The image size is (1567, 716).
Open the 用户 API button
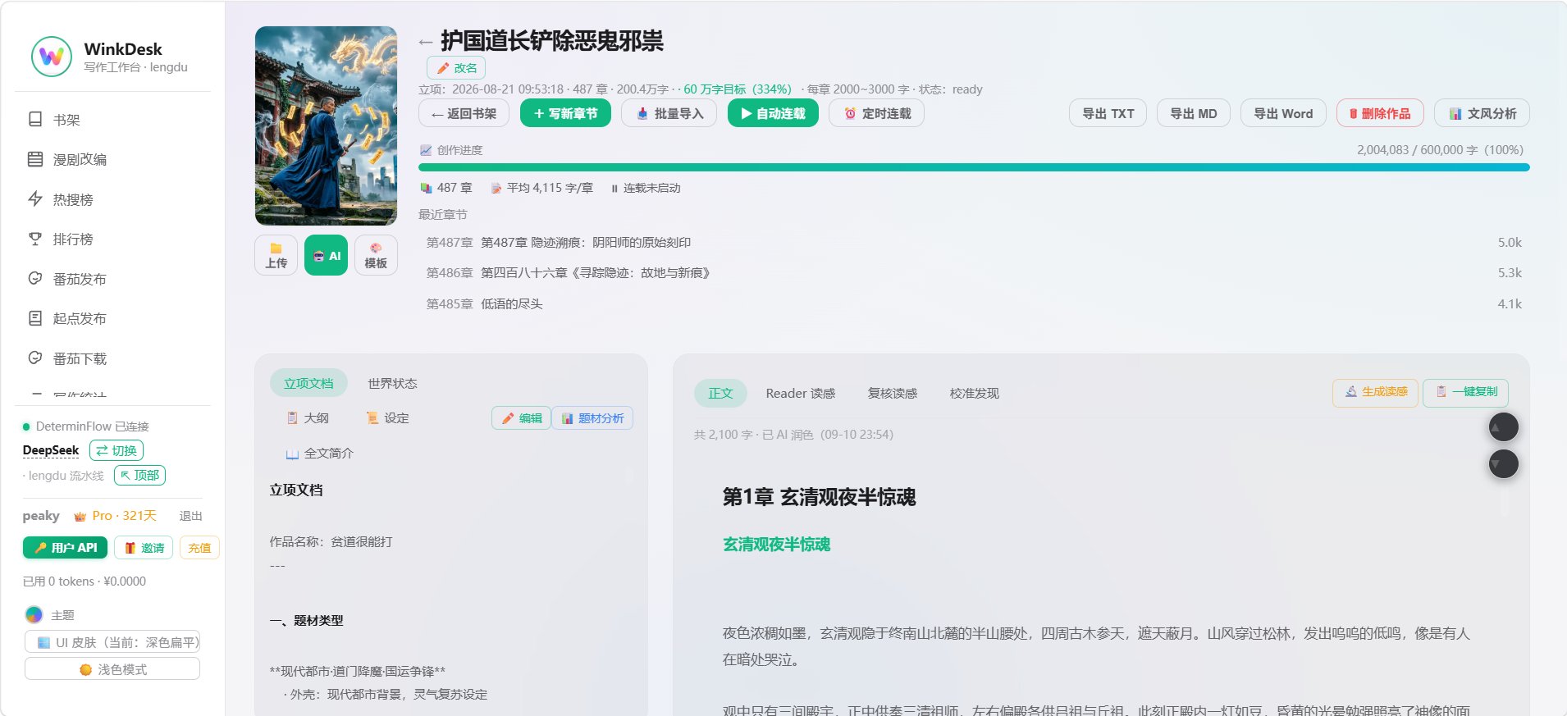click(x=65, y=548)
